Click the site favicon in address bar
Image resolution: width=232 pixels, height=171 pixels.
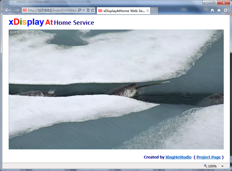25,10
